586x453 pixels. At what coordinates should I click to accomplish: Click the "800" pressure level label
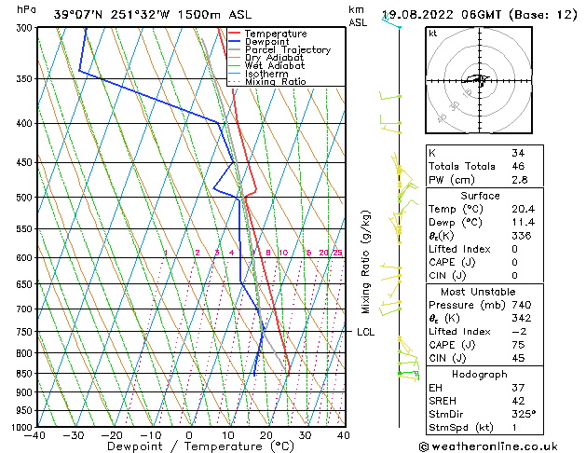[26, 353]
